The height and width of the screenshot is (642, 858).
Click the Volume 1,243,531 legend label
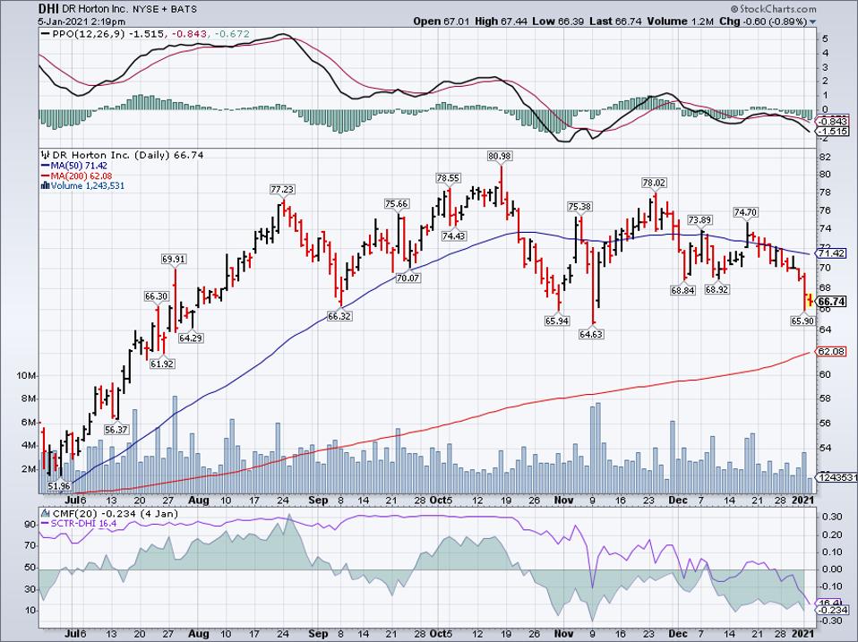pos(88,186)
